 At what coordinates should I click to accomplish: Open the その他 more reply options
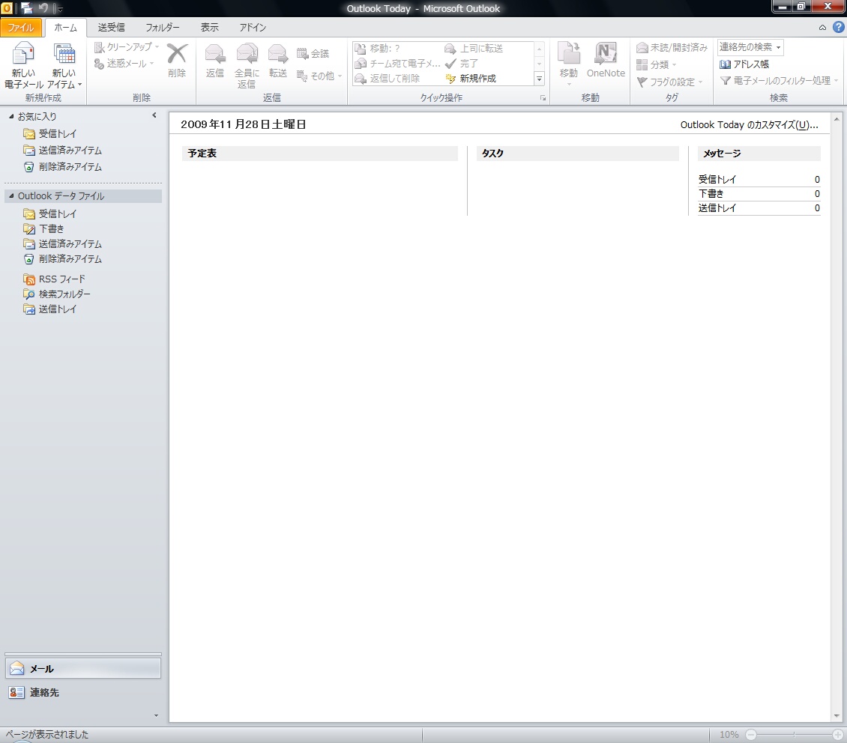pyautogui.click(x=319, y=76)
